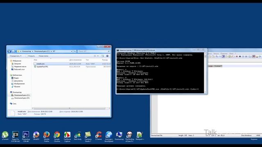
Task: Launch Start Andy desktop shortcut
Action: [78, 136]
